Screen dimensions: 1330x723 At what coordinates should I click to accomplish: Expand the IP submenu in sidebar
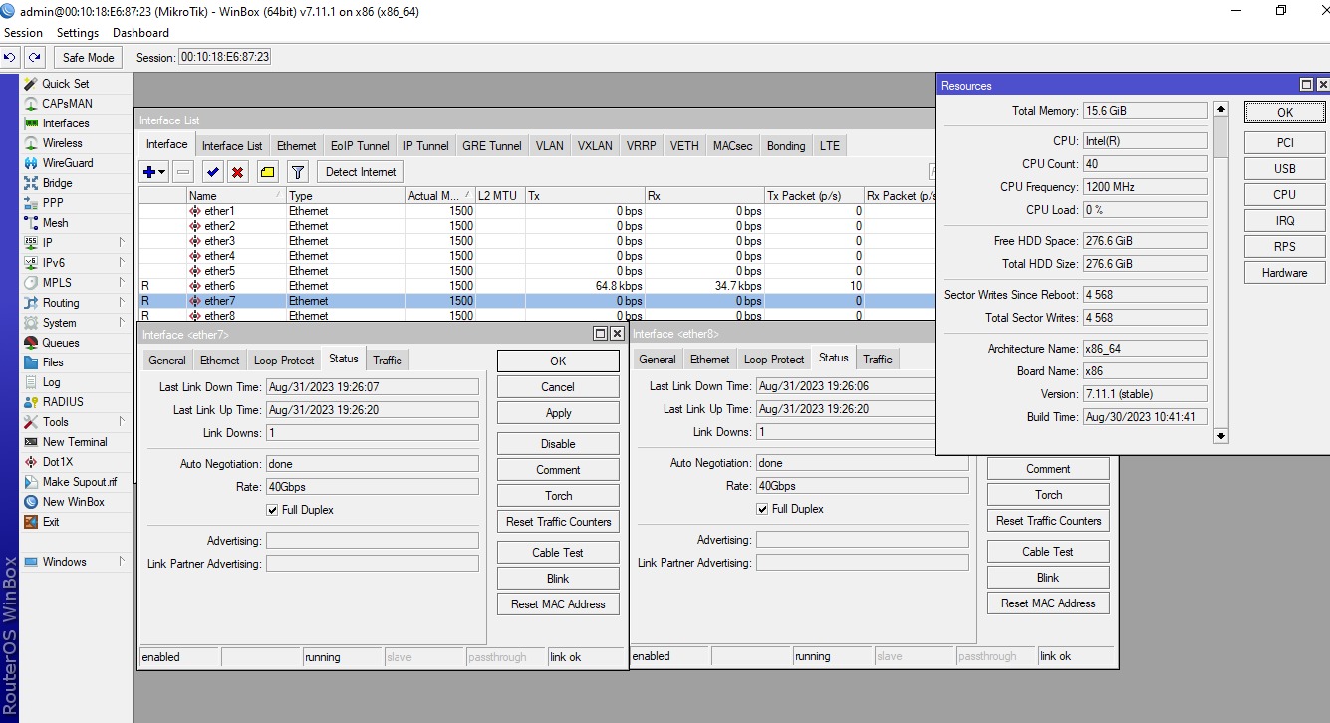[x=122, y=243]
